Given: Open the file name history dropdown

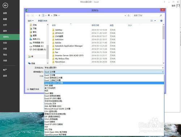Looking at the screenshot, I should click(163, 68).
